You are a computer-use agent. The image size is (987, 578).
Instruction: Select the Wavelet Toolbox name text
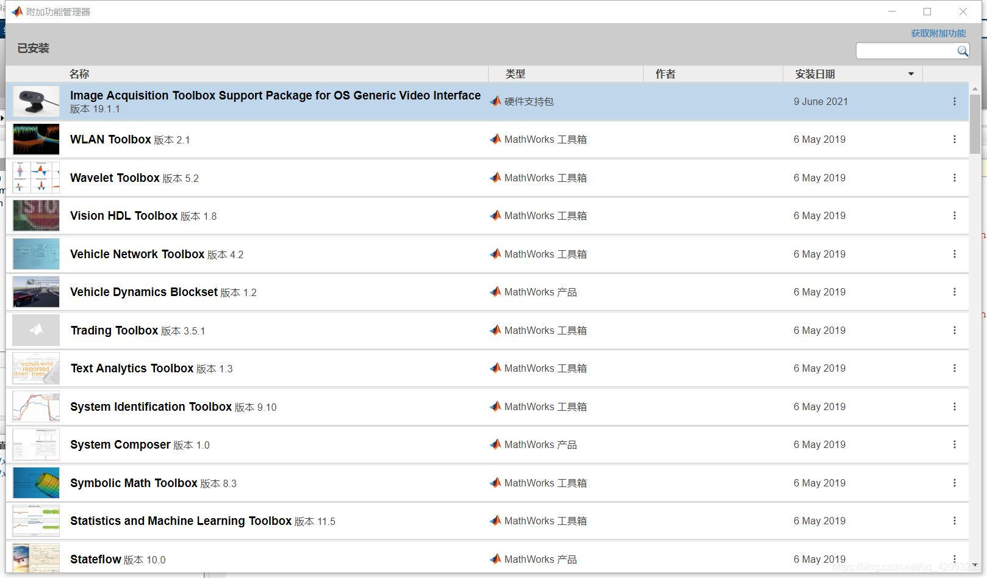pos(115,178)
